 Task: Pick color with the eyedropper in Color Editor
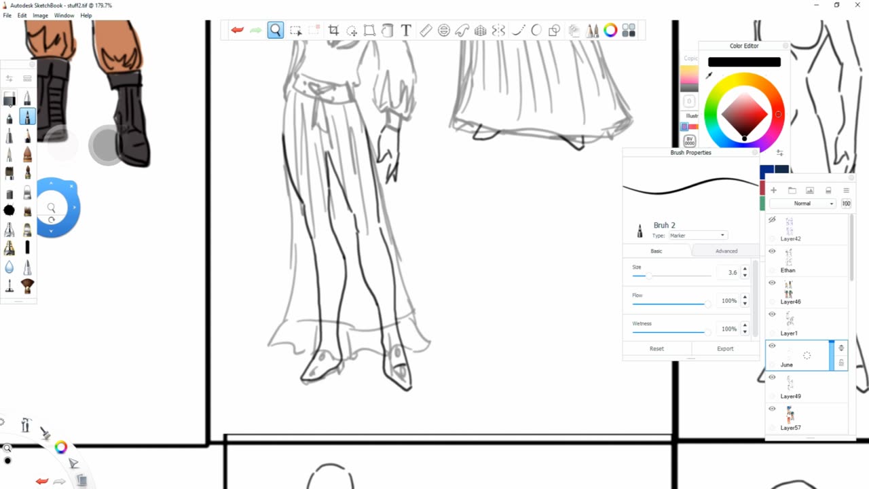[x=709, y=76]
